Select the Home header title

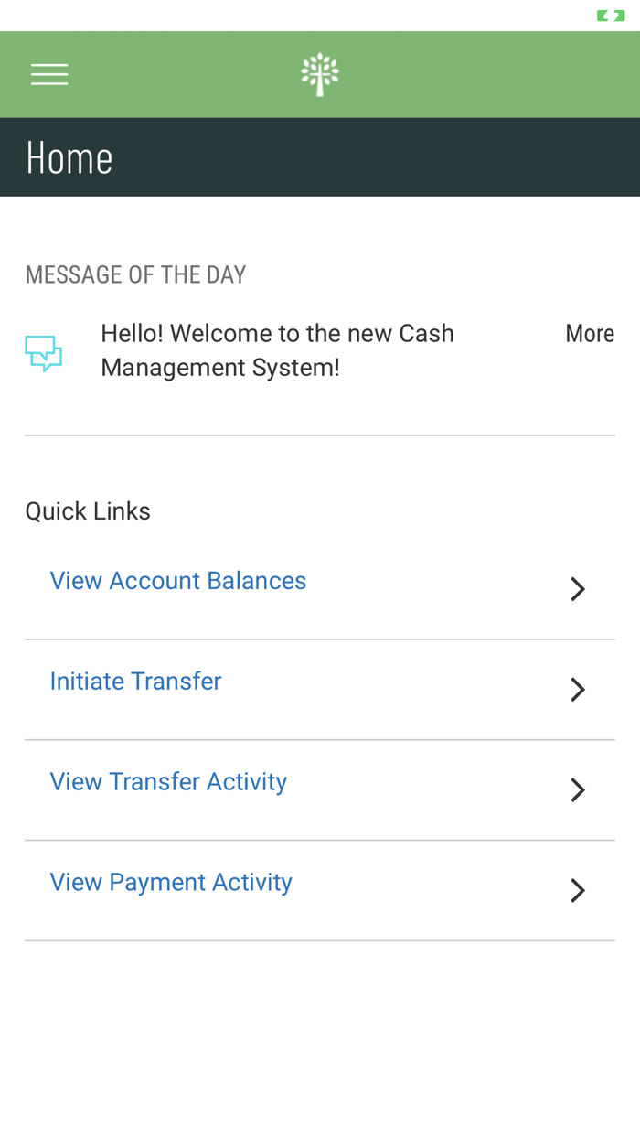point(69,156)
